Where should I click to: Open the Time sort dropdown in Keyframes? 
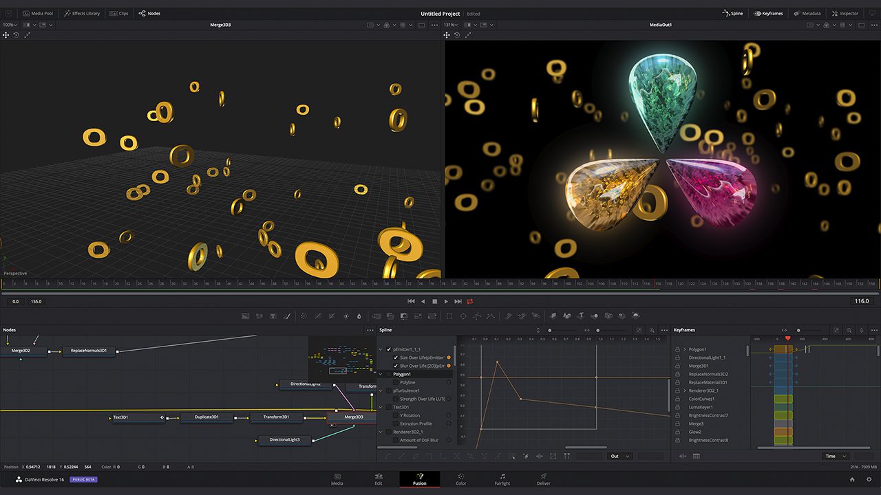point(836,456)
